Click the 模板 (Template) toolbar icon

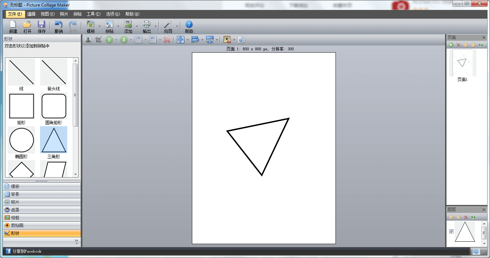coord(91,24)
